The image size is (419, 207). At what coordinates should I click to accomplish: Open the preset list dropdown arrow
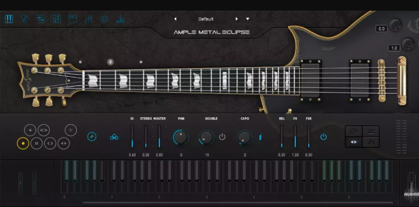pos(248,19)
